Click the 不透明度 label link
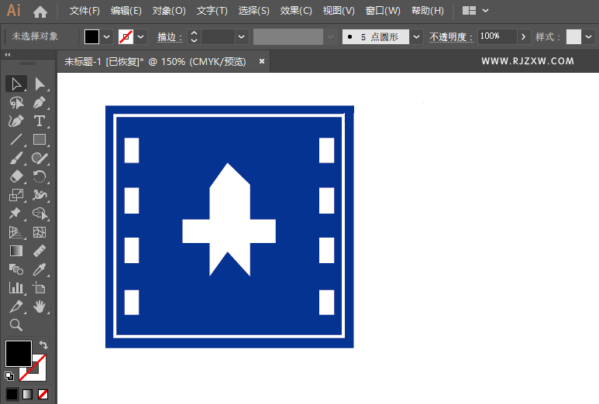This screenshot has width=599, height=404. [x=451, y=36]
